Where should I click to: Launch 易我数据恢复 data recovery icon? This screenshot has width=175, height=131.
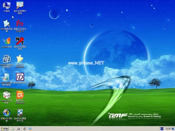[x=20, y=77]
